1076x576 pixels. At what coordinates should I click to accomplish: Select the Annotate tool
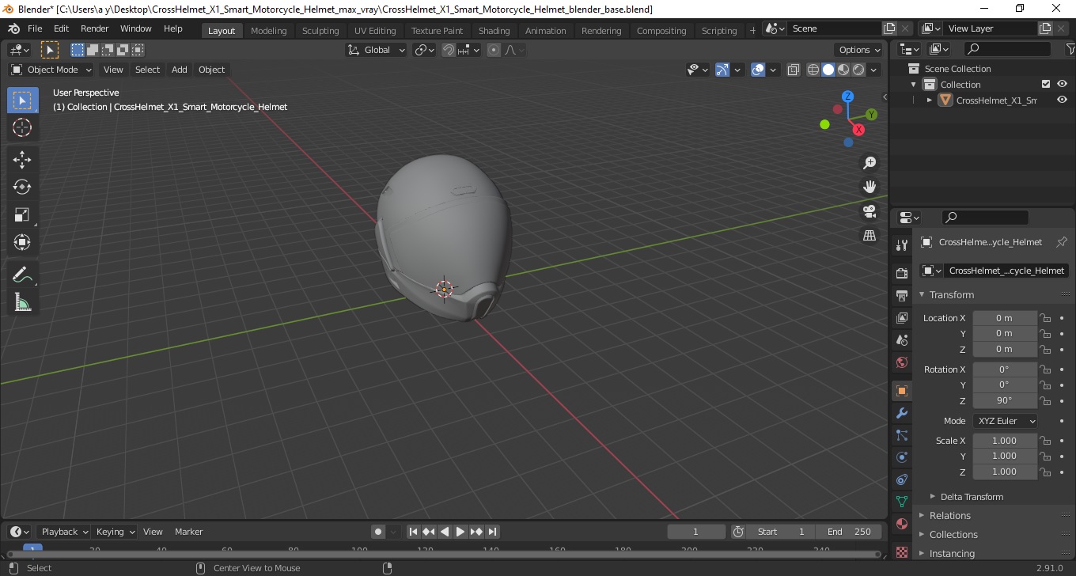pos(22,275)
